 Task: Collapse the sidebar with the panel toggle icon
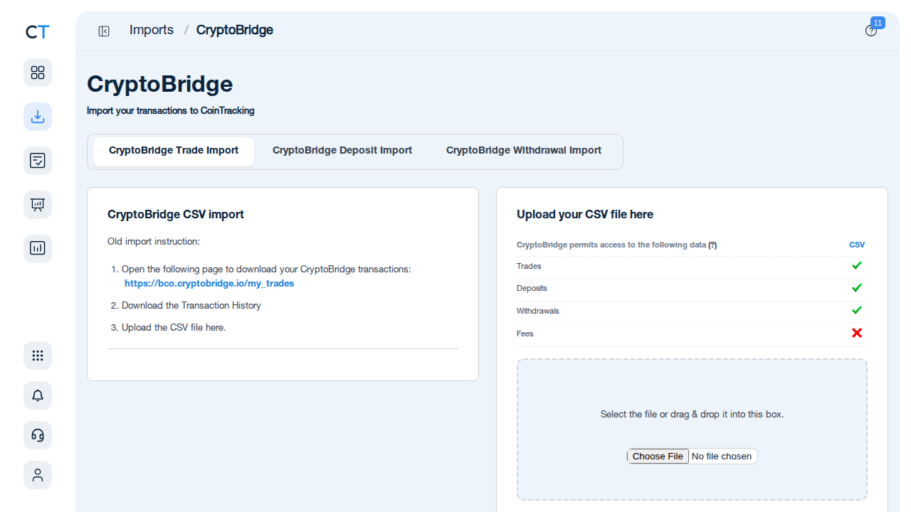[104, 31]
